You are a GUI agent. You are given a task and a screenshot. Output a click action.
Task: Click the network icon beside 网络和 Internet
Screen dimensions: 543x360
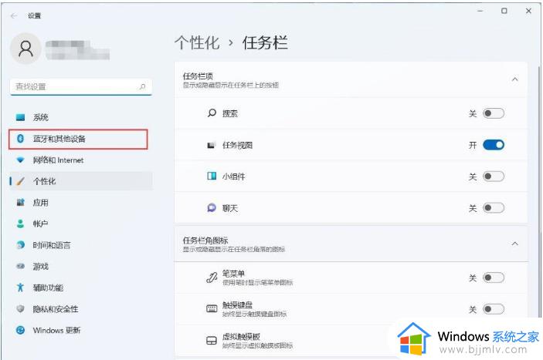(20, 160)
